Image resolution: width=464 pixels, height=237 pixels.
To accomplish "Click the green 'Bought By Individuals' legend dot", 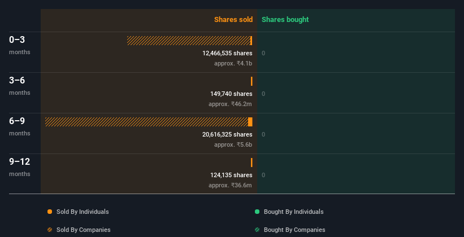I will coord(257,212).
